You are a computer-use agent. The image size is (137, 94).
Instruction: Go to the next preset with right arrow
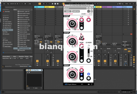[x=91, y=8]
